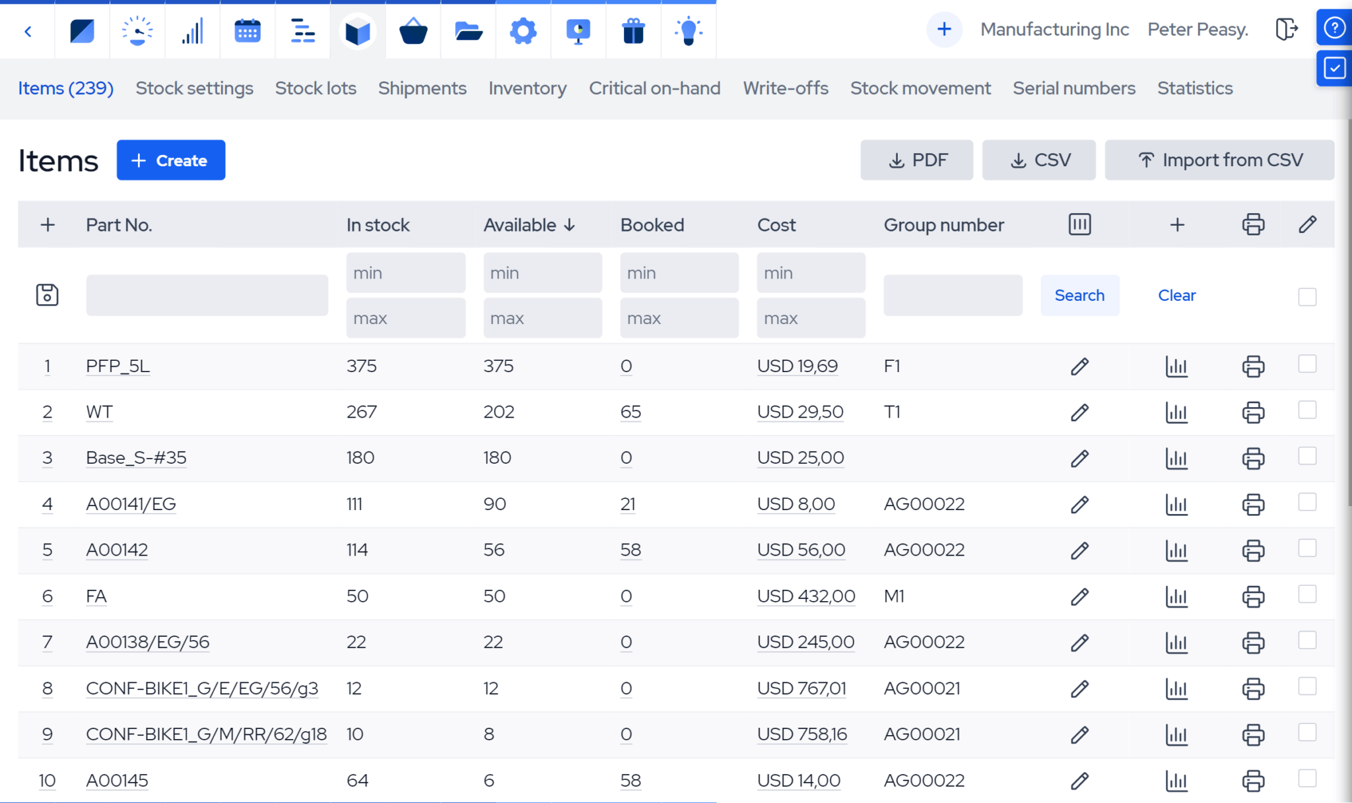Screen dimensions: 1352x803
Task: Click the blue plus quick-add circle button
Action: 944,29
